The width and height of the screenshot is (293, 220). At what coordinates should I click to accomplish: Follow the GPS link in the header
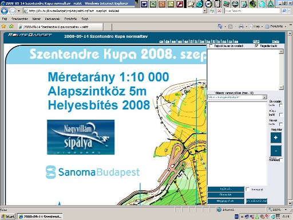(256, 41)
